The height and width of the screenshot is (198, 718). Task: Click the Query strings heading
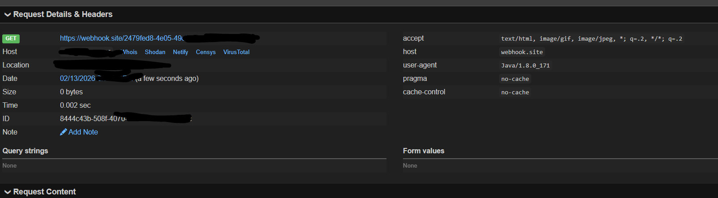tap(25, 151)
